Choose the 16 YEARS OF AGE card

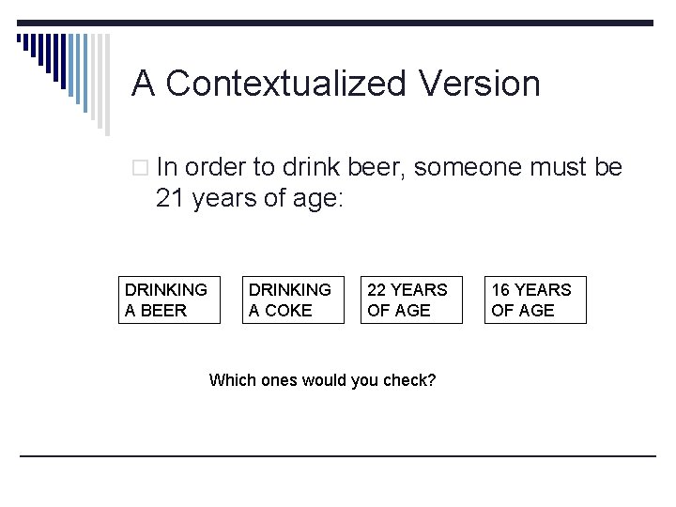(x=535, y=300)
